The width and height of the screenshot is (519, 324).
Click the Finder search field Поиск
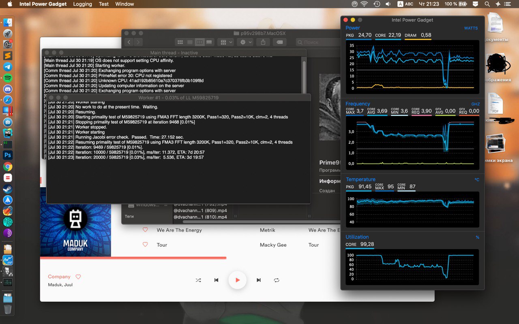pyautogui.click(x=318, y=42)
